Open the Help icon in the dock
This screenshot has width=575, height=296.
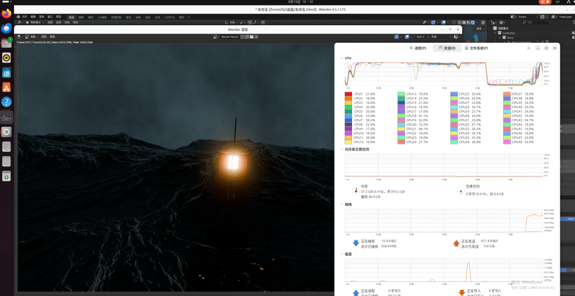click(7, 102)
